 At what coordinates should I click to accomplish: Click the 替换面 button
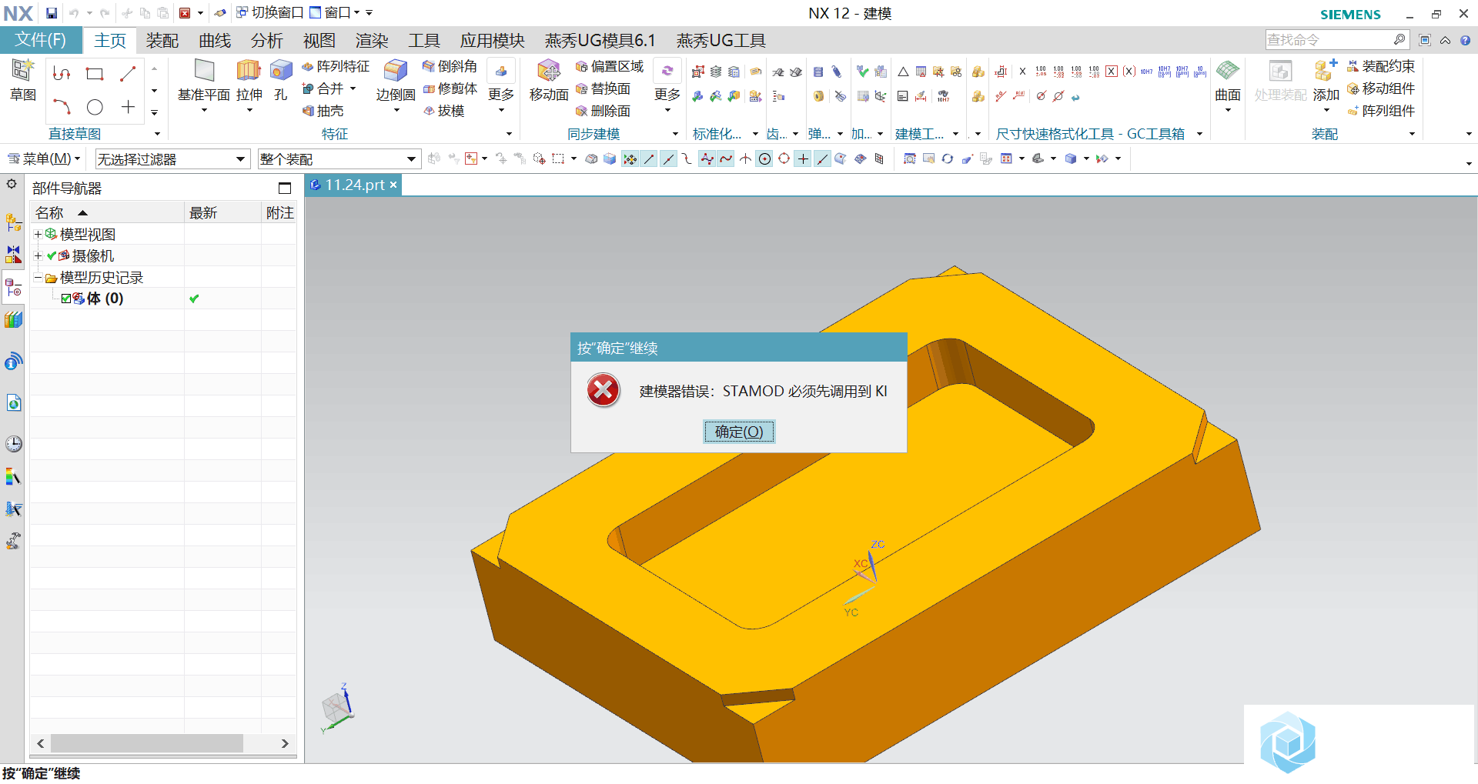(604, 88)
